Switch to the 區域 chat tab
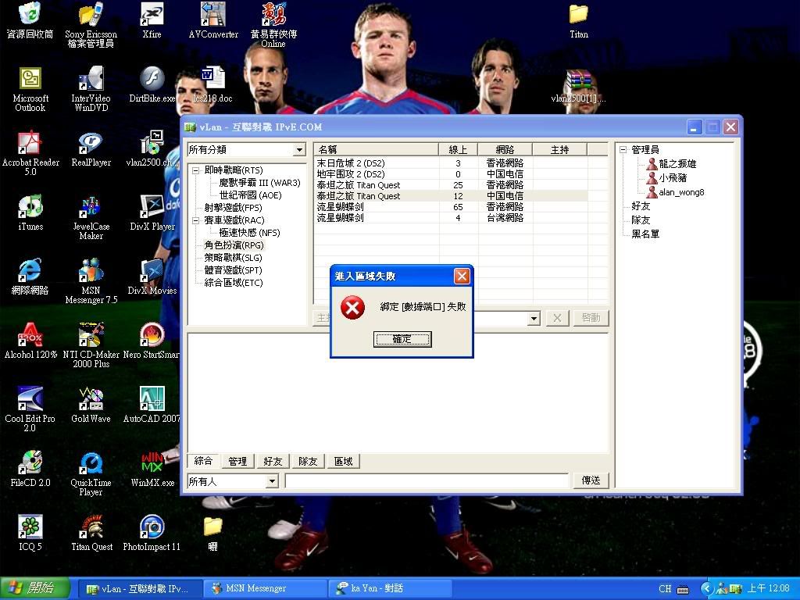Image resolution: width=800 pixels, height=600 pixels. [344, 462]
